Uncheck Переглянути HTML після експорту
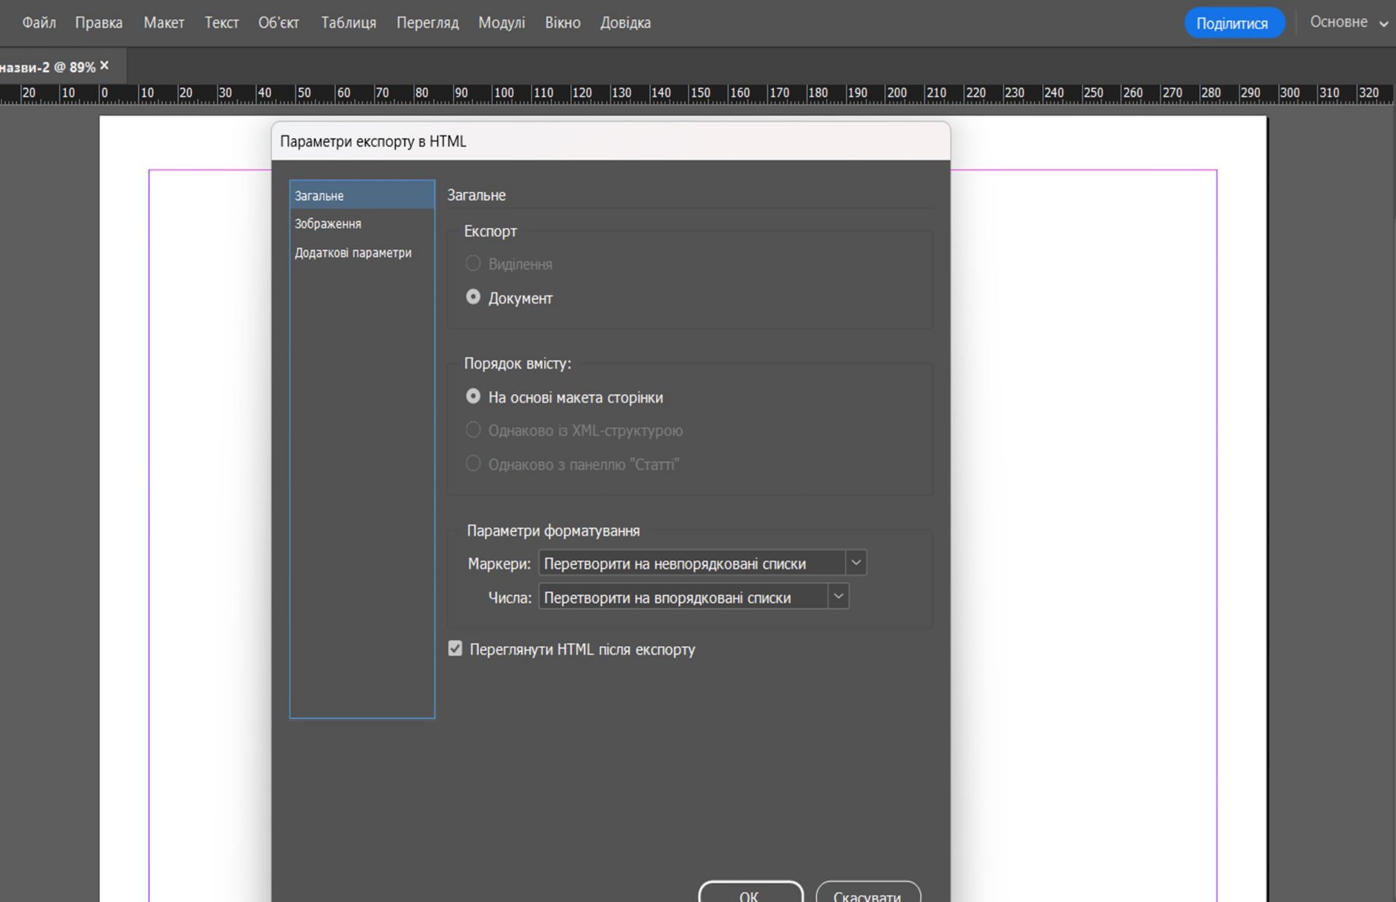 coord(455,649)
